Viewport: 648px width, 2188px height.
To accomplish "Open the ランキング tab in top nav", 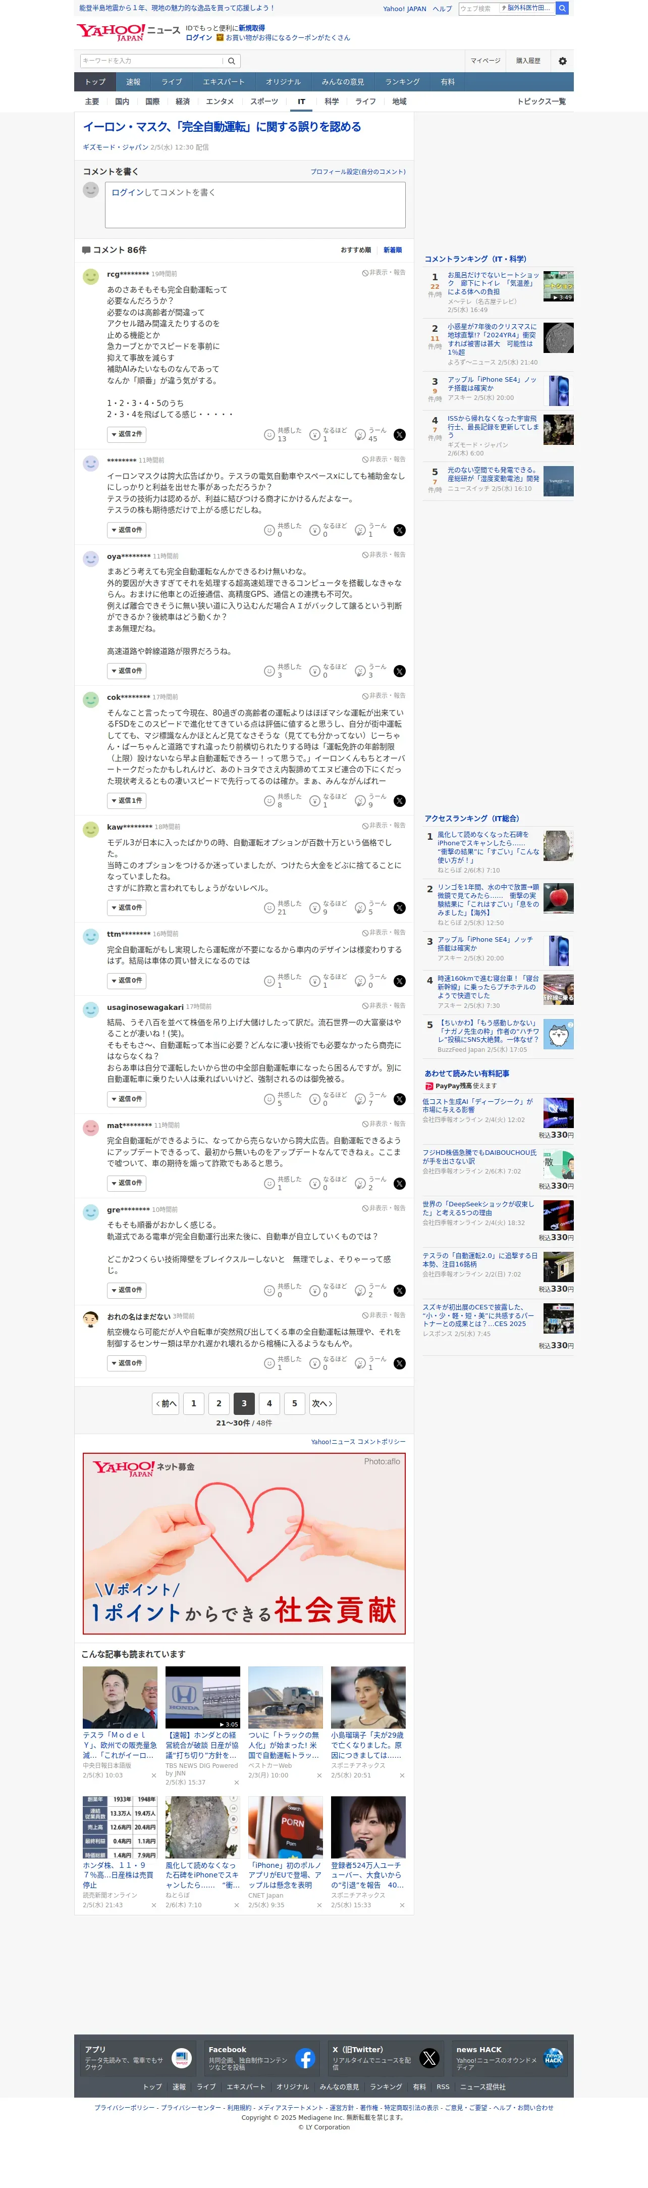I will pos(402,82).
